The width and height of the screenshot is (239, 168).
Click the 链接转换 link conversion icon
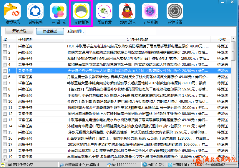[x=35, y=11]
